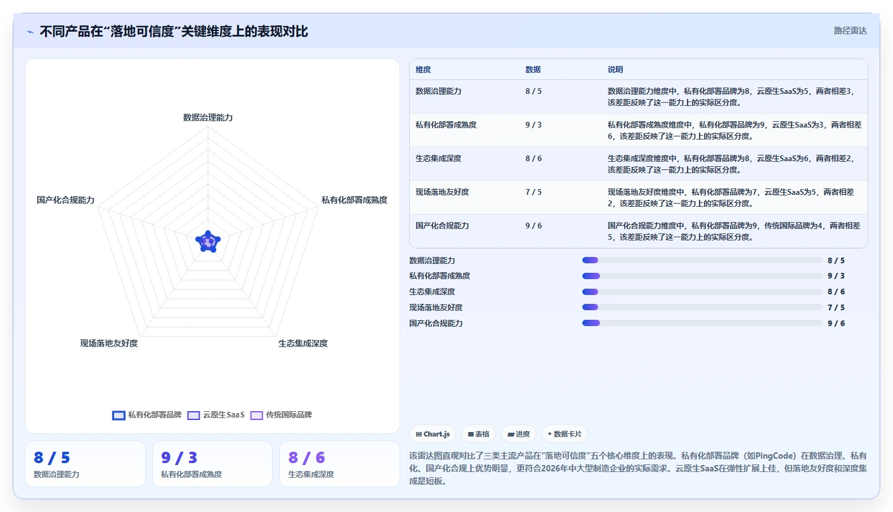893x512 pixels.
Task: Select the Chart.js chip
Action: coord(433,434)
